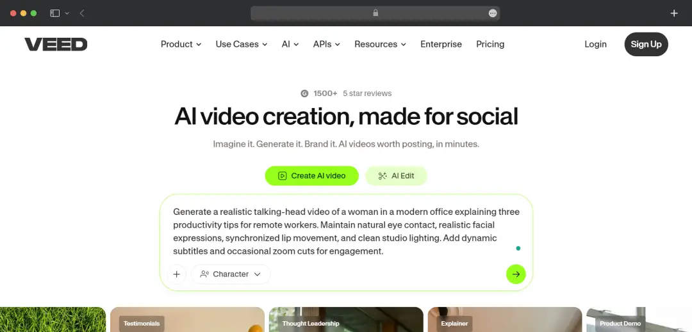
Task: Expand the sidebar options chevron
Action: click(67, 13)
